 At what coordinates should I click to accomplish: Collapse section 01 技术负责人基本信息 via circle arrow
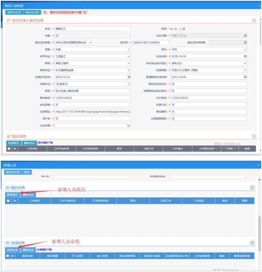pyautogui.click(x=254, y=20)
